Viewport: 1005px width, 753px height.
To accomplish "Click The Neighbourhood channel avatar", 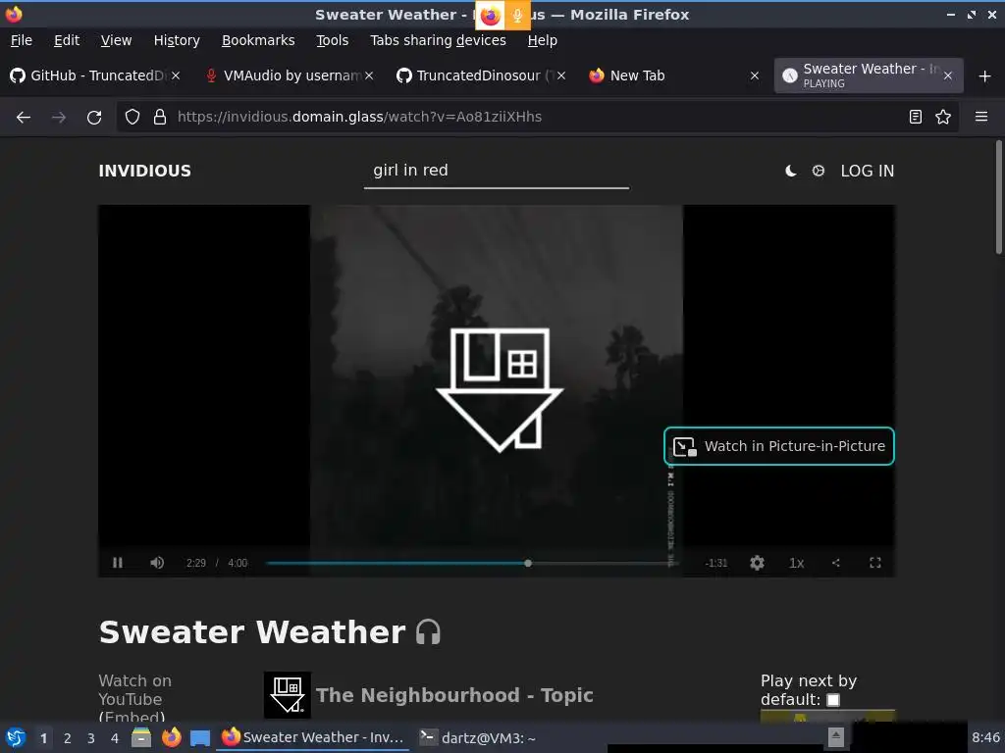I will (288, 695).
